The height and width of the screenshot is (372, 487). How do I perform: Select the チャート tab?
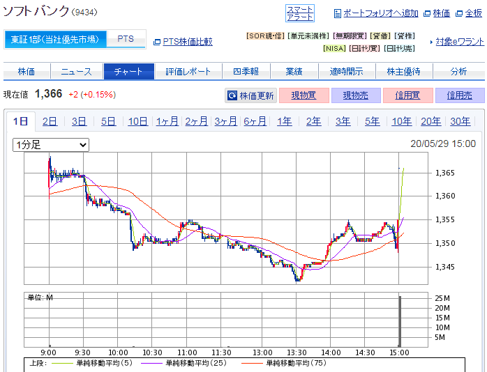click(x=129, y=72)
